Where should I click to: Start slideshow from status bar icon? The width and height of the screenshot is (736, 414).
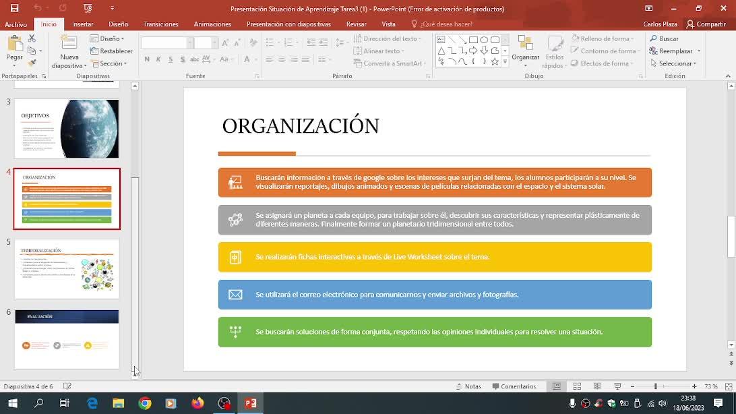coord(617,386)
